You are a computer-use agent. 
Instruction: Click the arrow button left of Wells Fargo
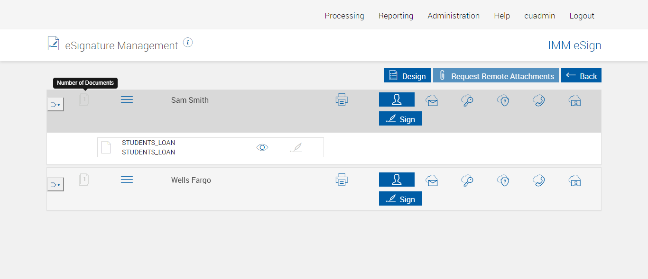[56, 184]
